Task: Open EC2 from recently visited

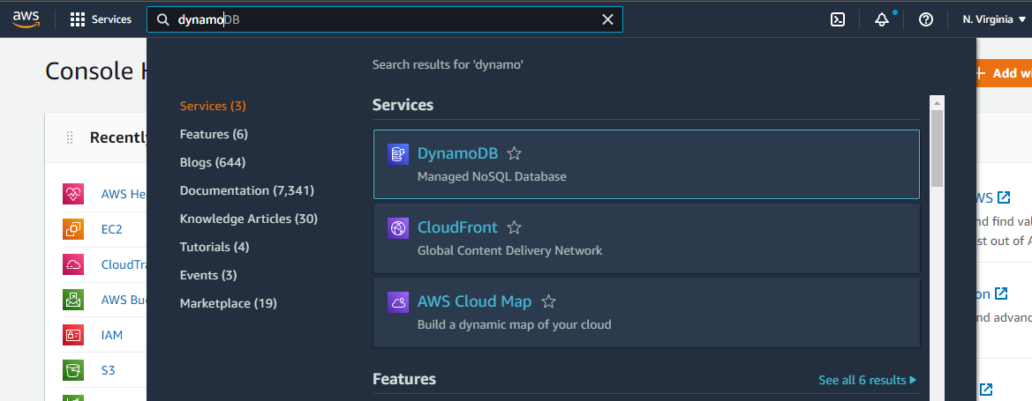Action: tap(111, 229)
